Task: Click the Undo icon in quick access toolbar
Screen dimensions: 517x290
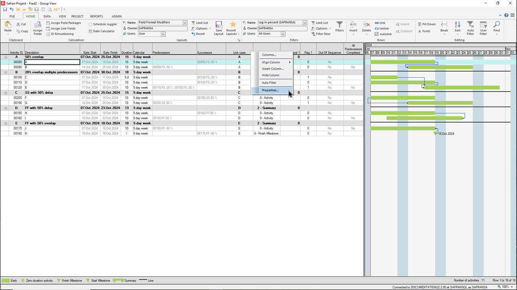Action: [x=11, y=9]
